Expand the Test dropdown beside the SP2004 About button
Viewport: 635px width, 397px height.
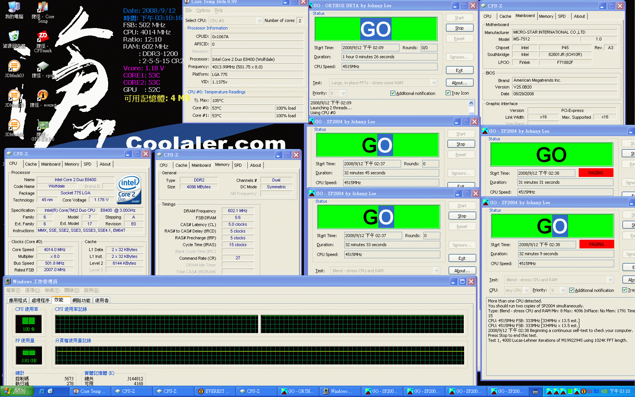437,271
